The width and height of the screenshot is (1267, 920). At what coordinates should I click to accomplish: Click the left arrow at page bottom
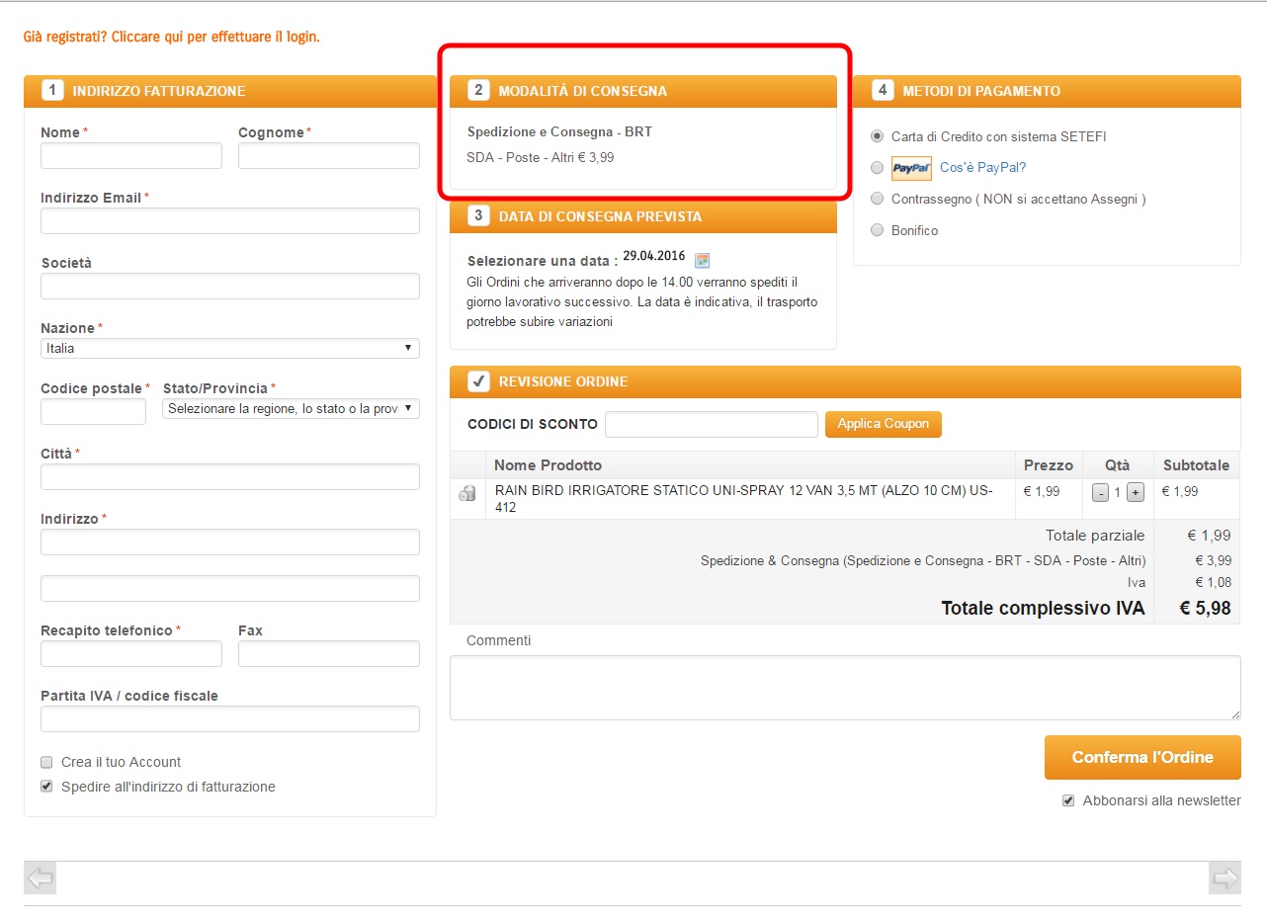(41, 878)
